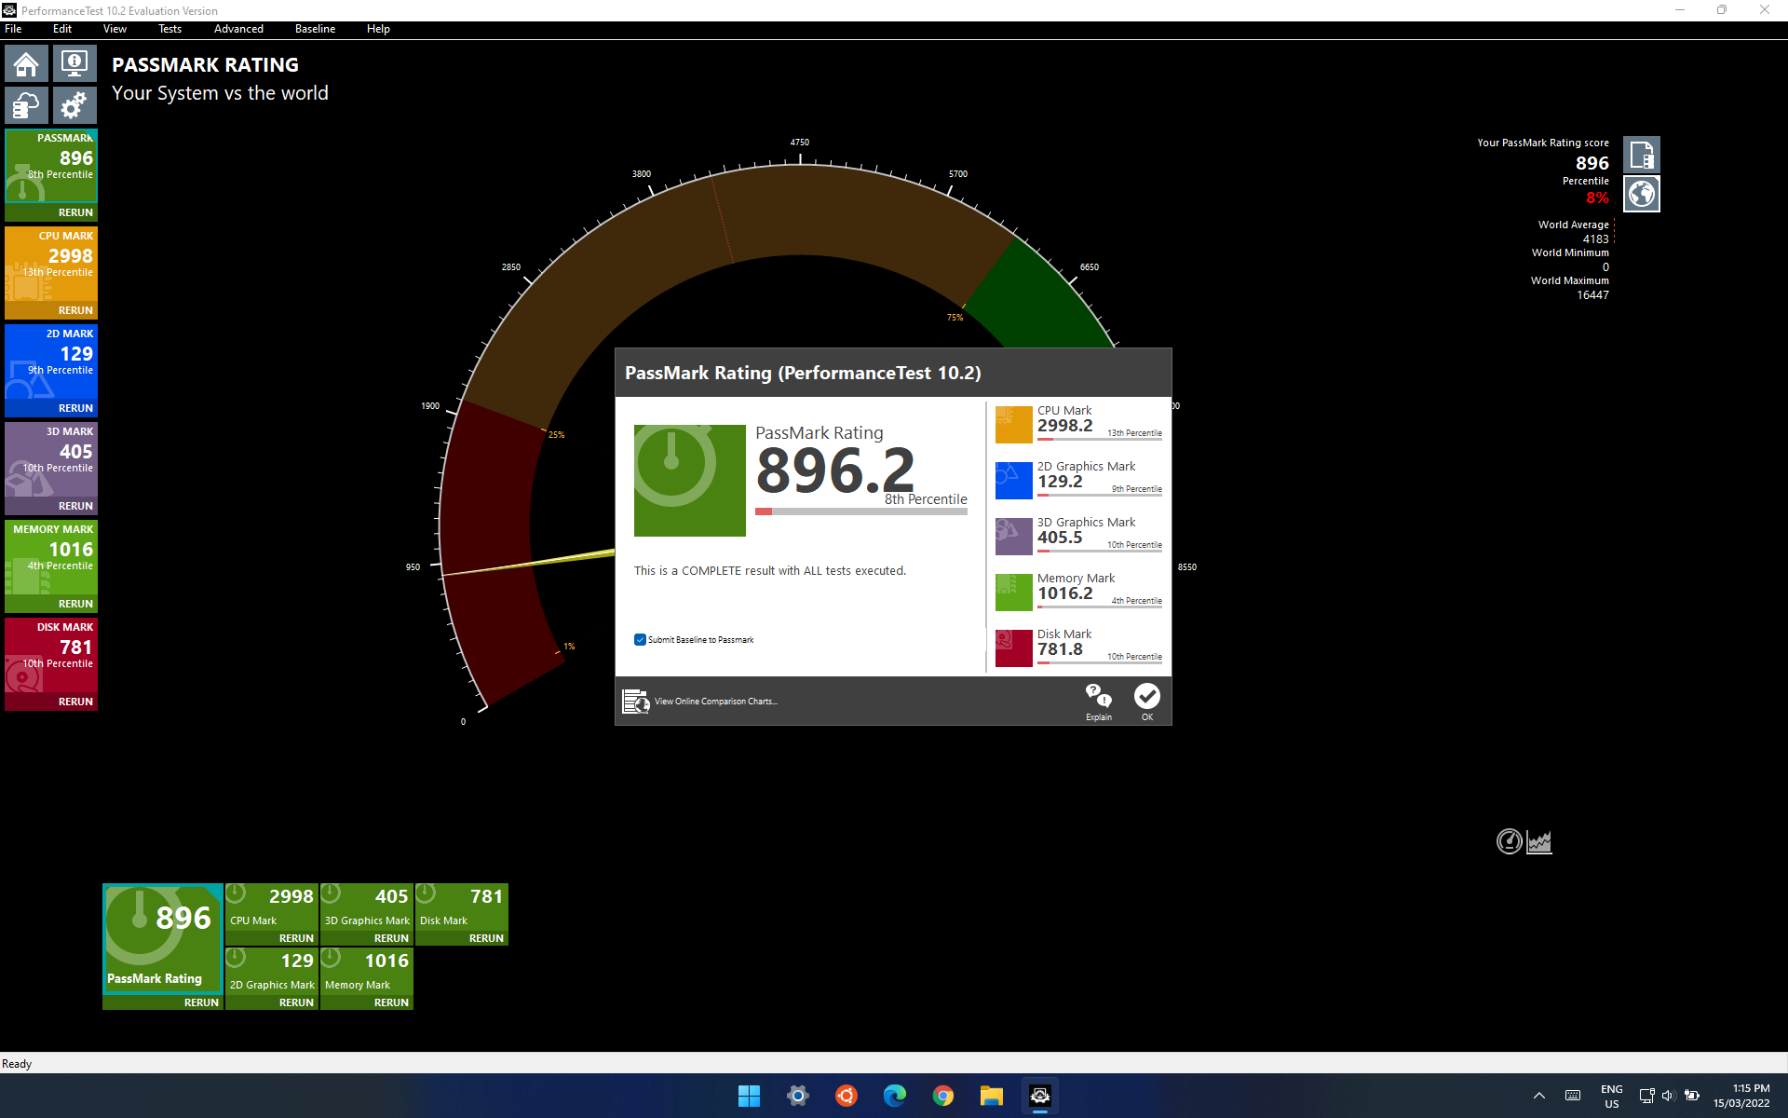The width and height of the screenshot is (1788, 1118).
Task: Click the 896.2 PassMark Rating score
Action: point(835,470)
